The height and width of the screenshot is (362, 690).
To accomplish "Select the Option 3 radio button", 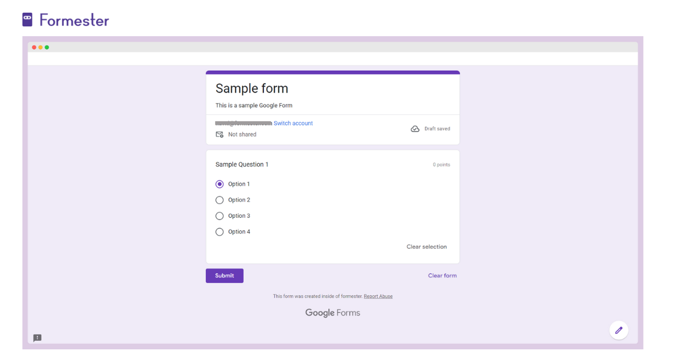I will [x=219, y=215].
